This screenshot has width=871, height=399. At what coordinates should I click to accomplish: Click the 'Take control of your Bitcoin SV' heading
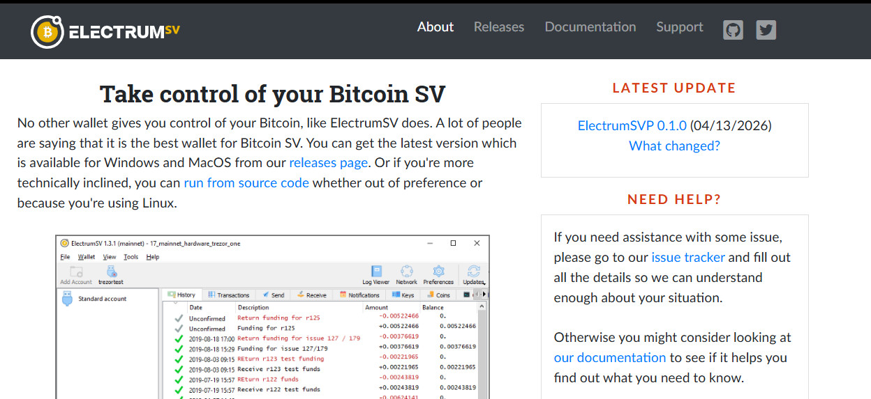click(272, 94)
